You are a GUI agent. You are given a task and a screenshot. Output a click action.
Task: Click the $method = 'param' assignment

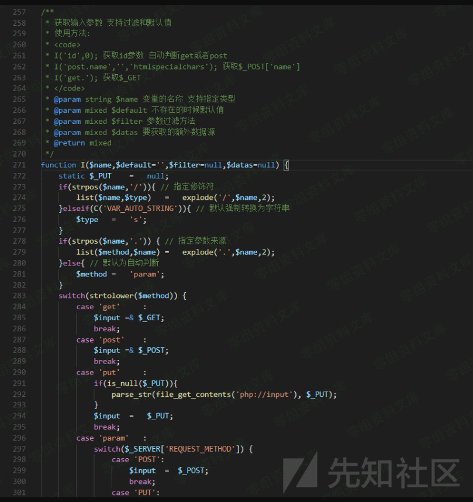(120, 274)
